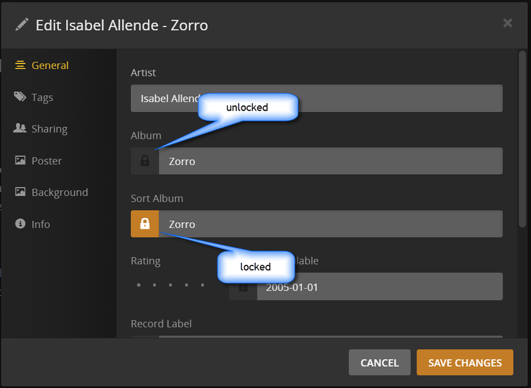Click the Sort Album text field
The image size is (531, 388).
click(x=330, y=224)
